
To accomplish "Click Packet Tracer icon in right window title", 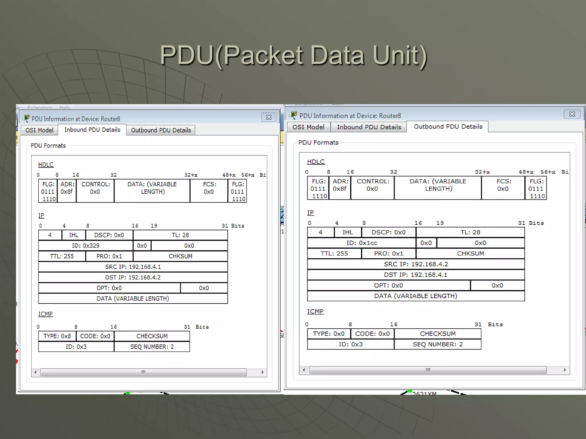I will [293, 115].
